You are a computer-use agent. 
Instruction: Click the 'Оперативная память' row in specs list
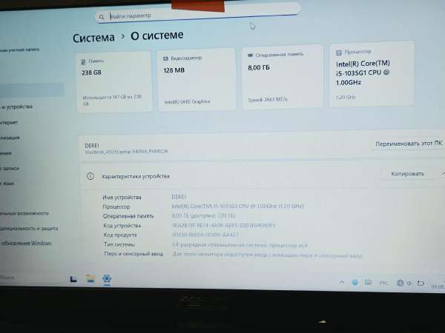point(169,216)
